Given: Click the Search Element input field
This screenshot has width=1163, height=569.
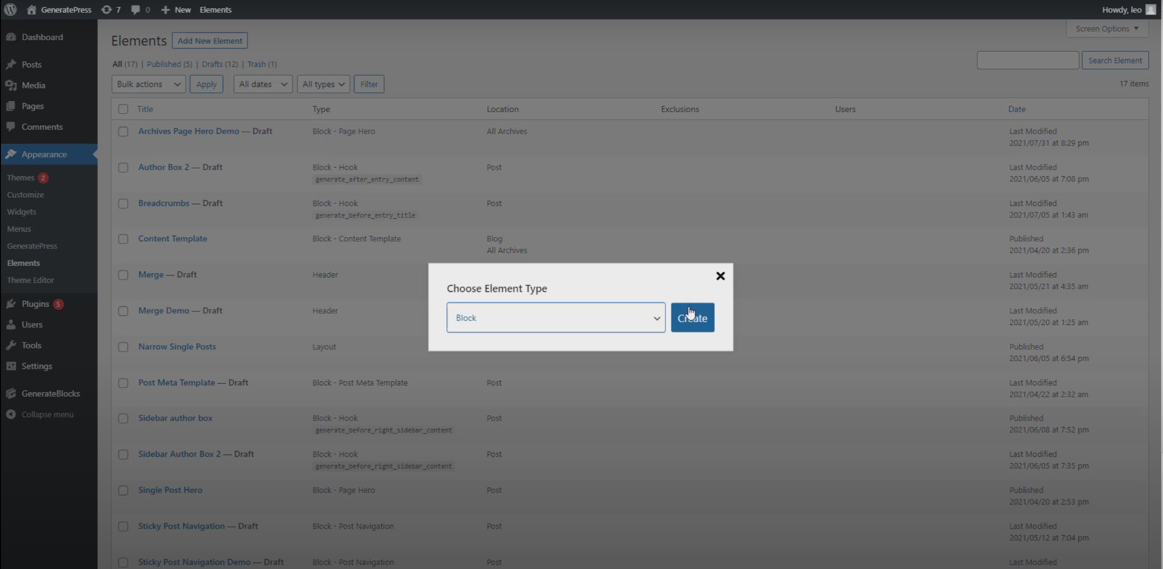Looking at the screenshot, I should [1028, 60].
